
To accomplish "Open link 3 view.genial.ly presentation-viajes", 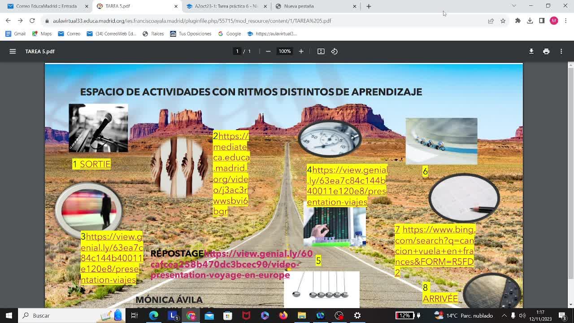I will [112, 258].
